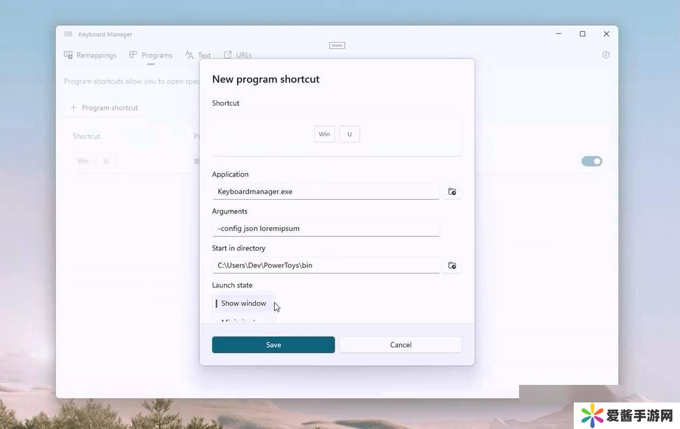Viewport: 680px width, 429px height.
Task: Focus the Application path field
Action: [x=326, y=192]
